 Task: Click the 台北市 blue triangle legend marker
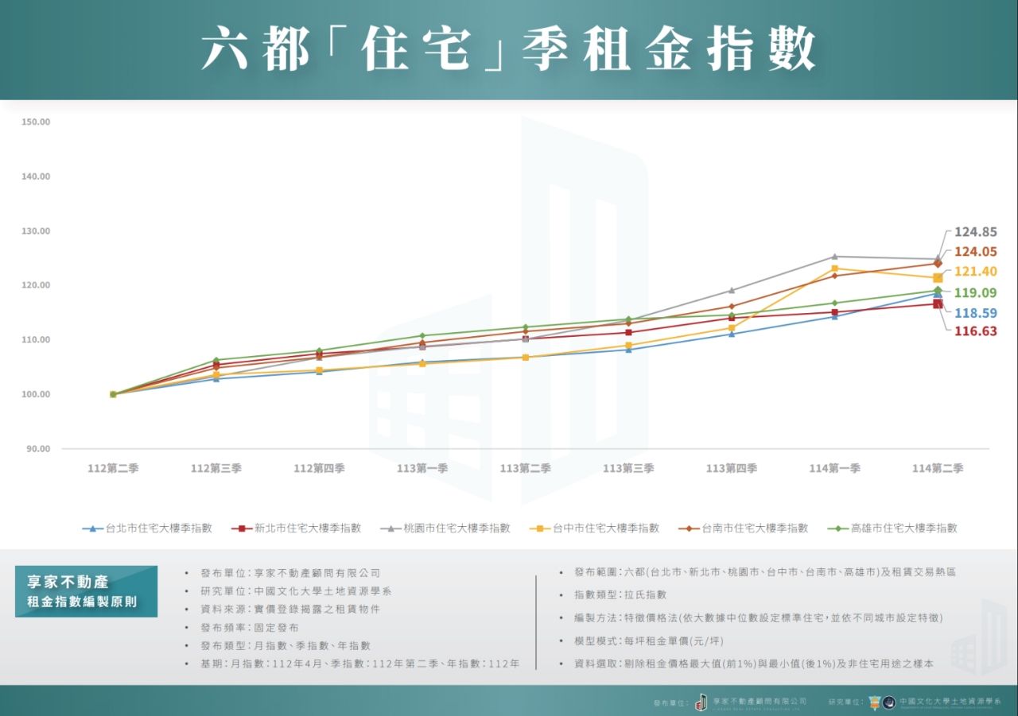tap(93, 528)
